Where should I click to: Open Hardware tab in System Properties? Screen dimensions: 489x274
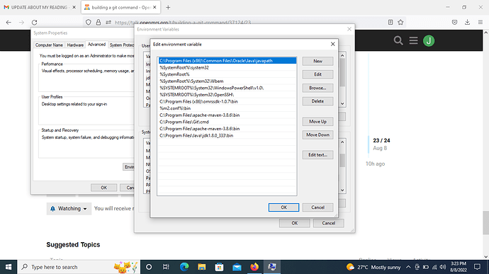pos(75,45)
